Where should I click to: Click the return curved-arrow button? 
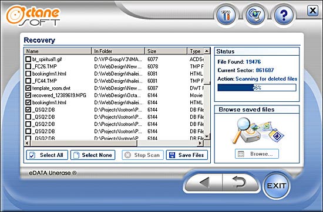[x=240, y=183]
